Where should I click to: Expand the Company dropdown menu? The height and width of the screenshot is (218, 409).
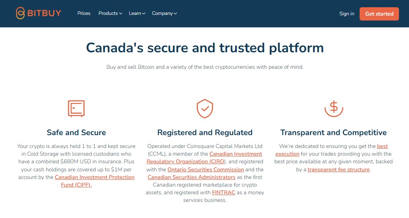[x=164, y=13]
